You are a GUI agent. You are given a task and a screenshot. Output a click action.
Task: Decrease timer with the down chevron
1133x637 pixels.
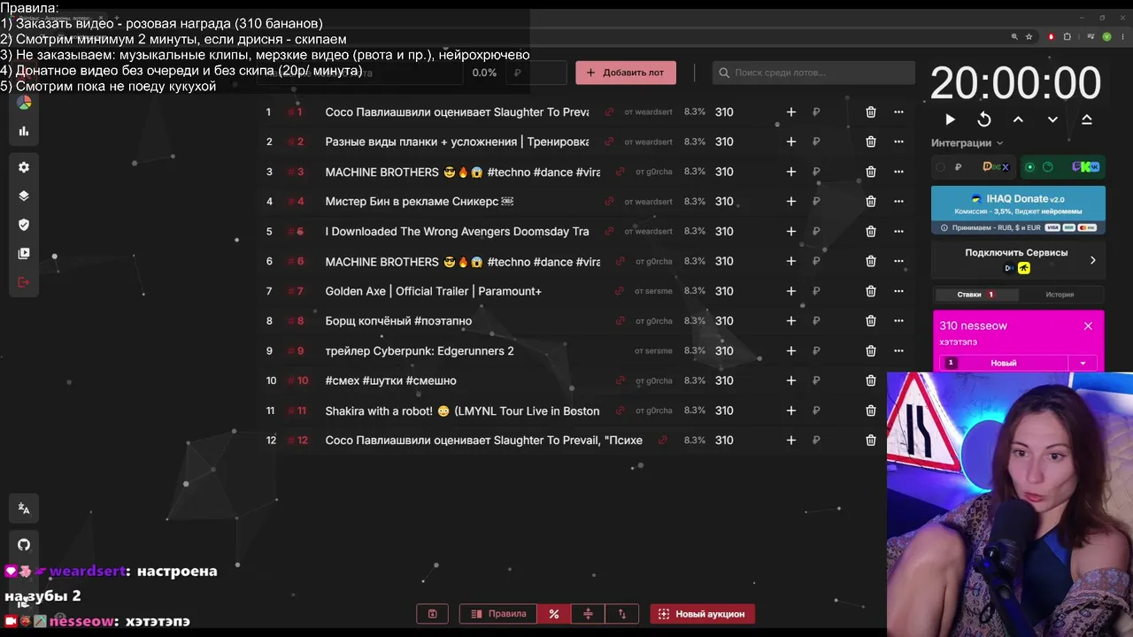pos(1052,119)
